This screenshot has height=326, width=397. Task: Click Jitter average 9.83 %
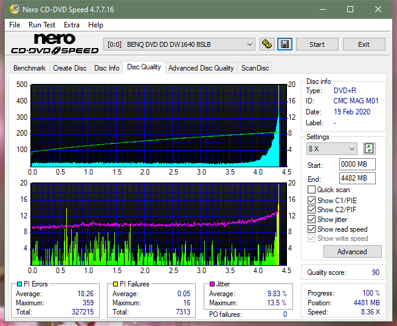coord(277,294)
